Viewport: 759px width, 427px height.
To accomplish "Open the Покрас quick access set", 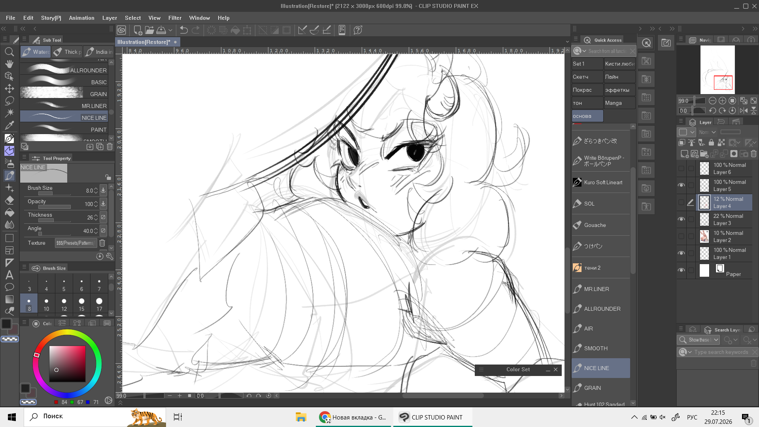I will (x=587, y=90).
